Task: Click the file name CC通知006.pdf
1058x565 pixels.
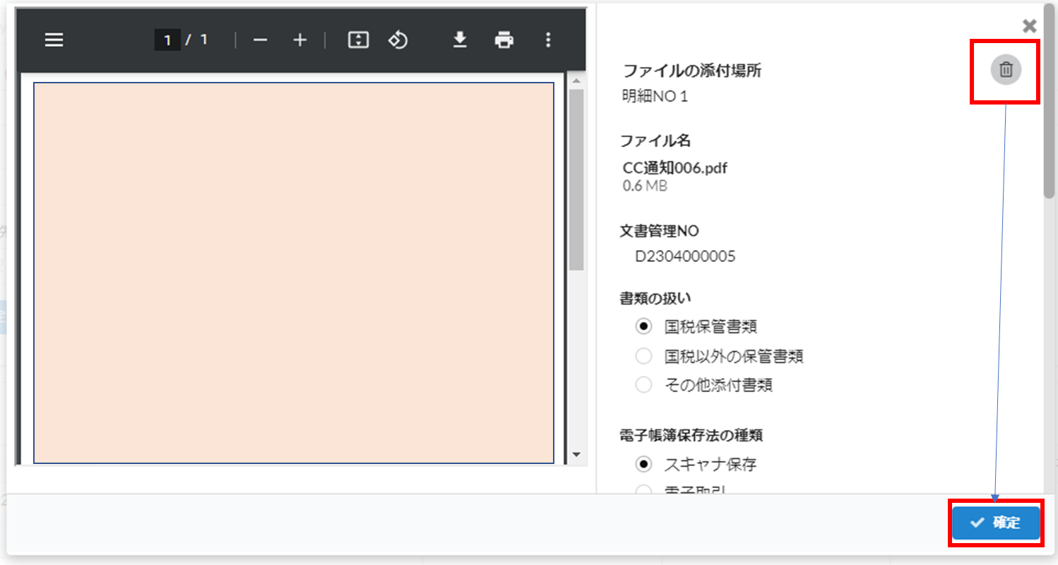Action: (x=675, y=168)
